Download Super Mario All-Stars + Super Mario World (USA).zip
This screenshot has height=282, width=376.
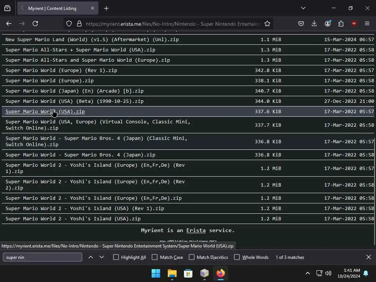tap(80, 50)
